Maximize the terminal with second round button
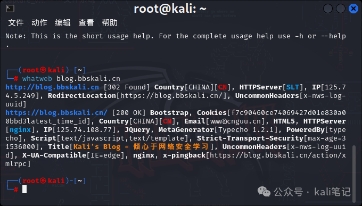The height and width of the screenshot is (206, 362). [341, 9]
